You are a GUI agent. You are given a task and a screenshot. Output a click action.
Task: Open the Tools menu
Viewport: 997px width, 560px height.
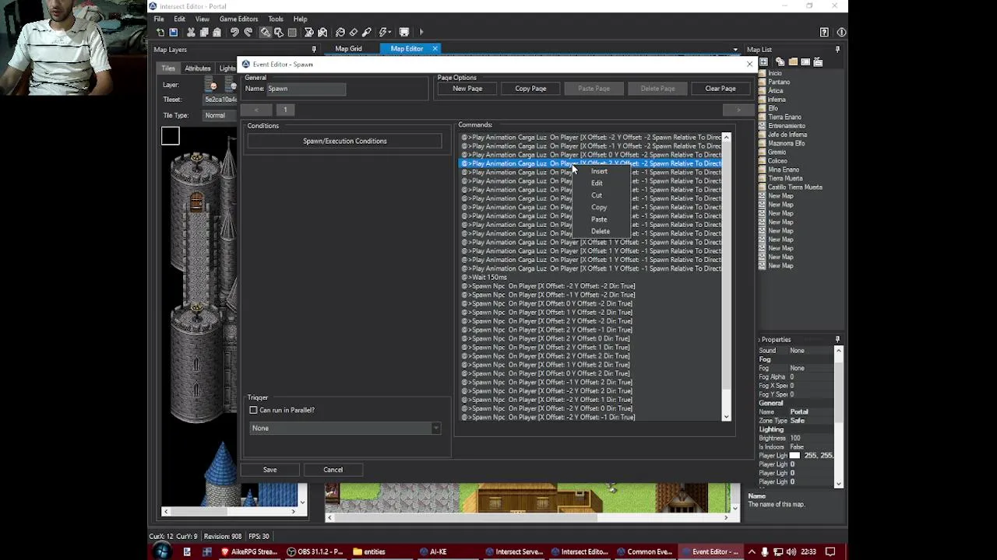276,19
